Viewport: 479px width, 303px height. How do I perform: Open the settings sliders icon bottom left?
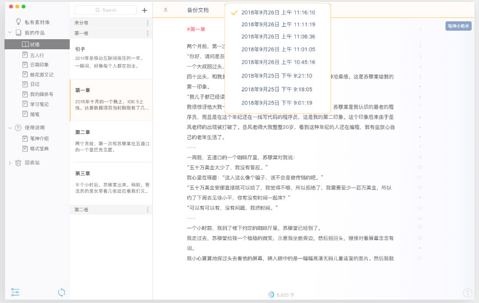click(x=15, y=292)
